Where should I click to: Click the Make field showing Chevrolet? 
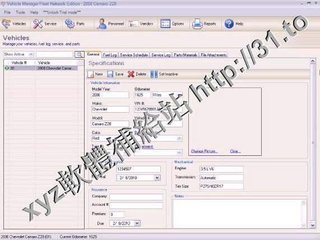[110, 109]
